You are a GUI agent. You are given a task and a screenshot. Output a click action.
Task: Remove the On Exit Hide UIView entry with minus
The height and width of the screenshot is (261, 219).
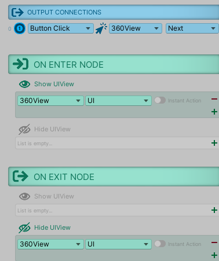pyautogui.click(x=214, y=242)
